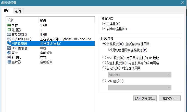Click the display (显示器) monitor icon
The width and height of the screenshot is (187, 112).
[x=9, y=62]
